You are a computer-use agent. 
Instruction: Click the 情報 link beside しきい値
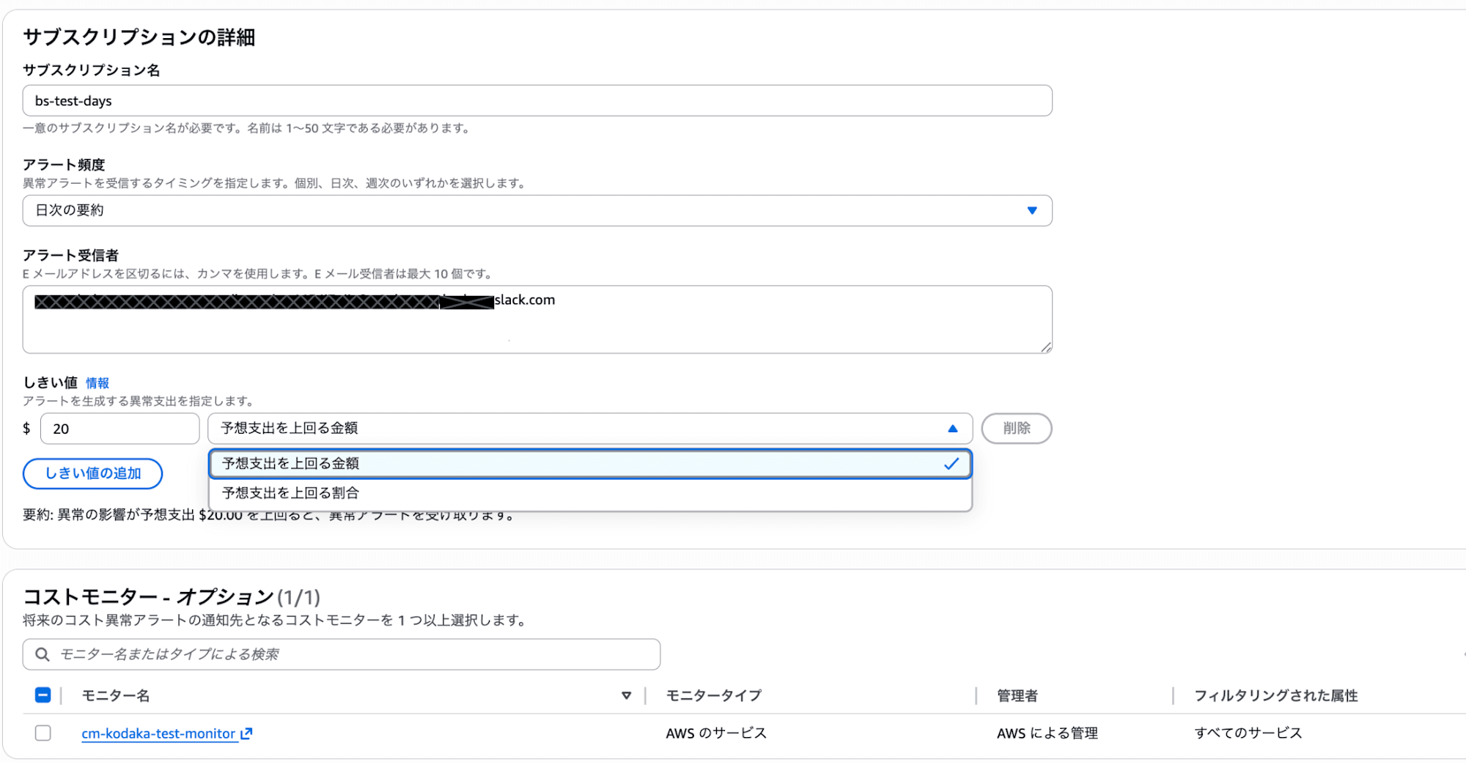(x=97, y=382)
